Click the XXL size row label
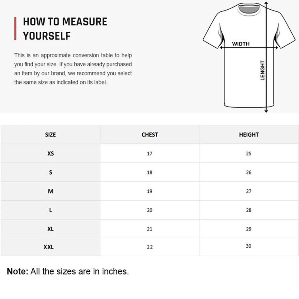Viewport: 299px width, 299px height. click(x=49, y=247)
